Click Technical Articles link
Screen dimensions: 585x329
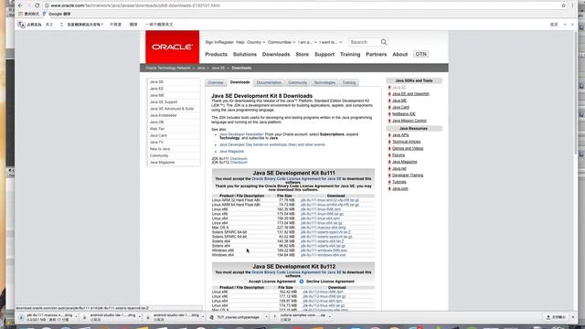[406, 142]
